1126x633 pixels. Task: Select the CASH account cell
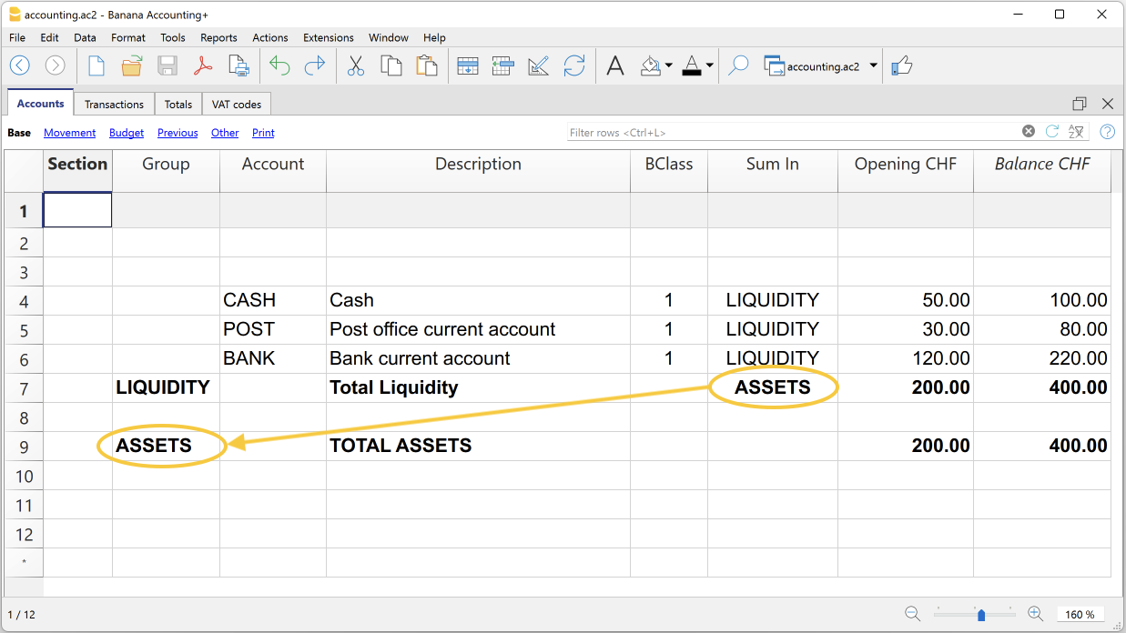[273, 300]
